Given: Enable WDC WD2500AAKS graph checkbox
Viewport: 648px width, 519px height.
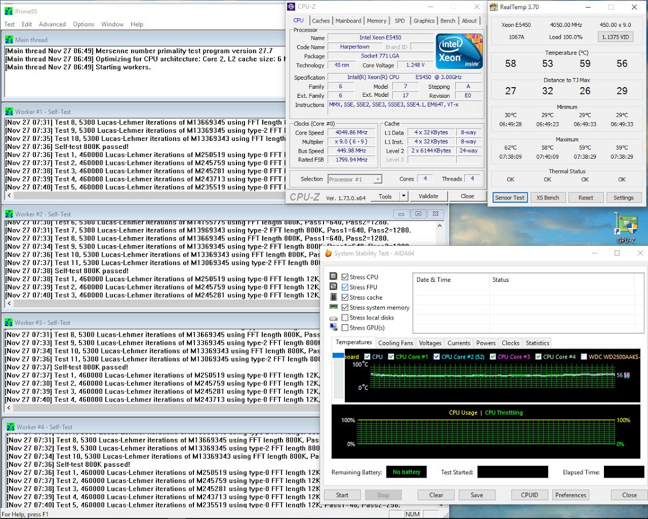Looking at the screenshot, I should click(x=584, y=357).
